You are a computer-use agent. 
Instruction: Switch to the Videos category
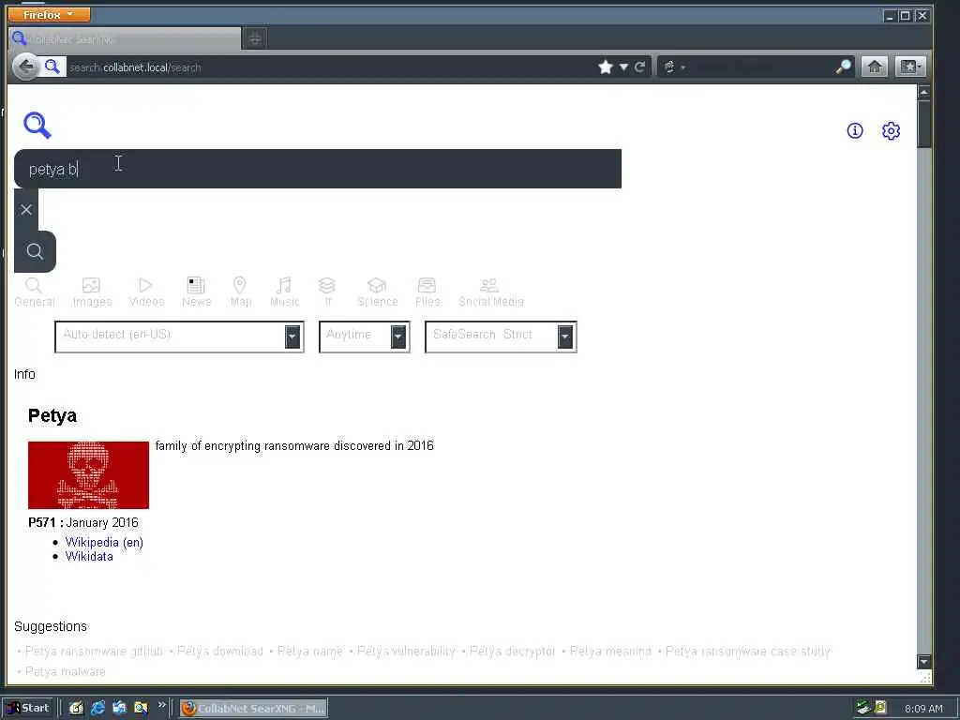(146, 292)
